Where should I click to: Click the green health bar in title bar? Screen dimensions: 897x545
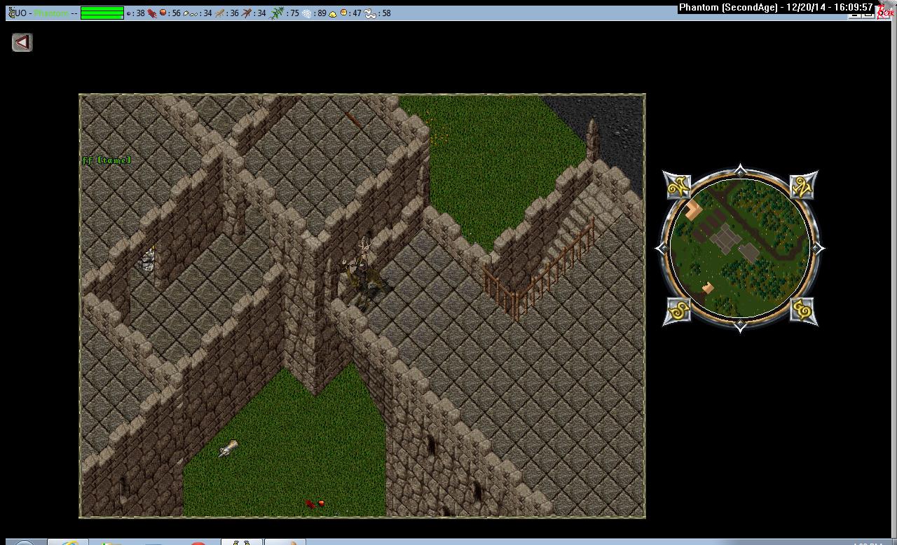[x=102, y=13]
